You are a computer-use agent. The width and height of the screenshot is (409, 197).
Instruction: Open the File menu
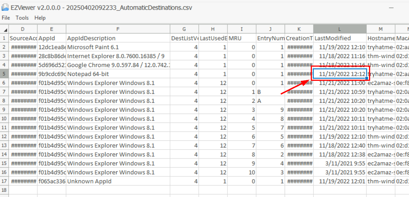tap(6, 18)
